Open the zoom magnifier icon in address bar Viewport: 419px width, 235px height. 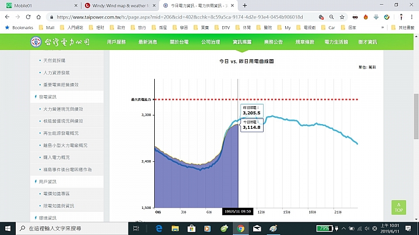[x=331, y=17]
